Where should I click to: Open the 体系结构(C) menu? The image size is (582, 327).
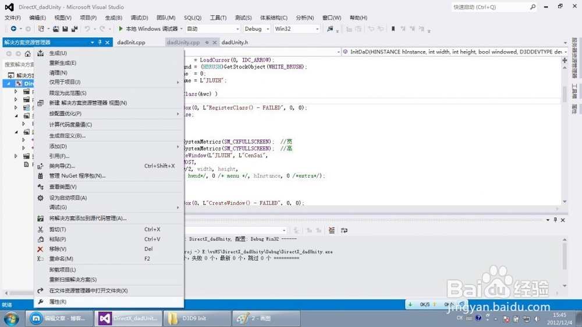point(274,18)
